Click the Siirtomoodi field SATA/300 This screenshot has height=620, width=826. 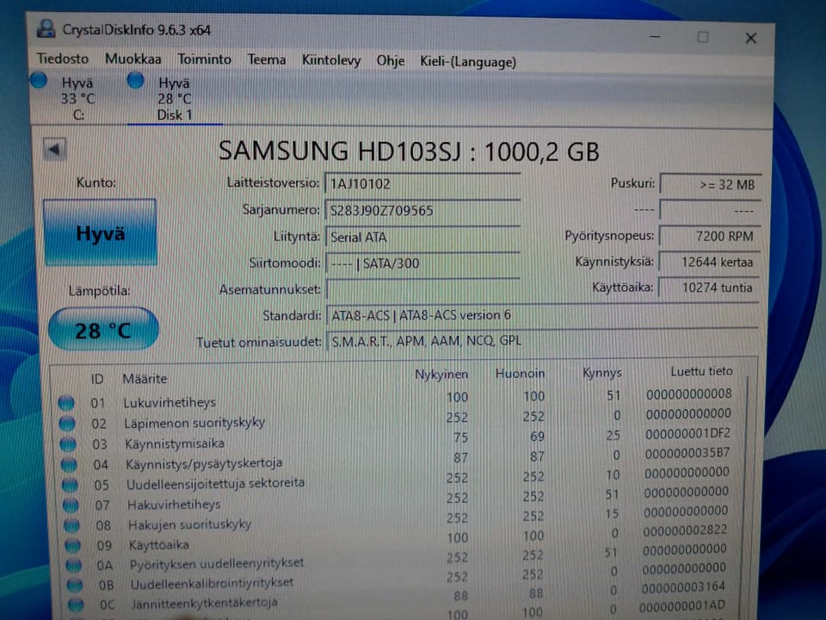click(x=422, y=263)
